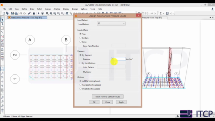Open the window list dropdown arrow
Image resolution: width=215 pixels, height=121 pixels.
pos(210,17)
